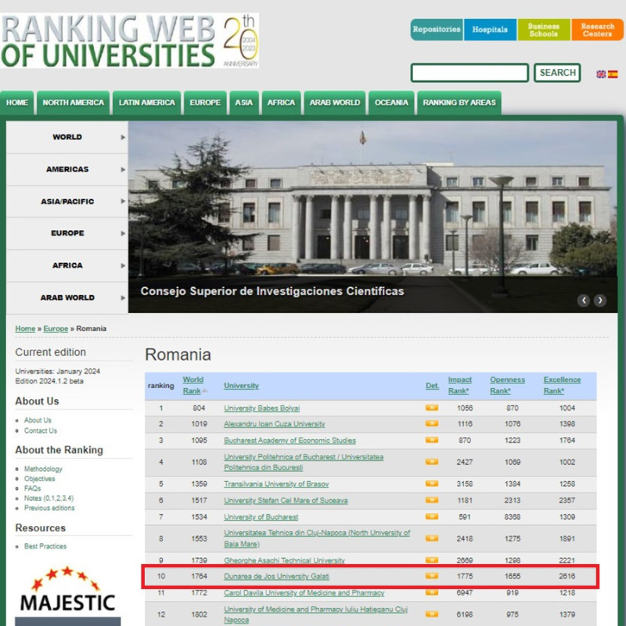The width and height of the screenshot is (626, 626).
Task: Click the Ranking Web of Universities logo
Action: pyautogui.click(x=129, y=41)
